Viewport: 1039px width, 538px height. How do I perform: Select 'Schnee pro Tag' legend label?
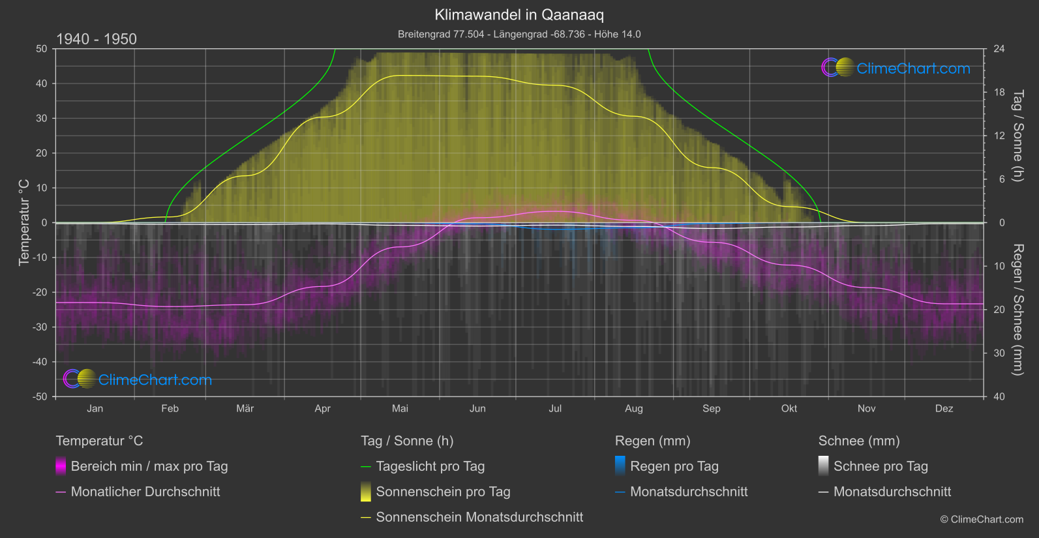click(x=881, y=466)
